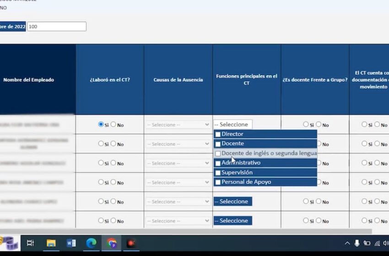Switch to the Google Chrome window
Viewport: 389px width, 256px height.
pyautogui.click(x=112, y=243)
